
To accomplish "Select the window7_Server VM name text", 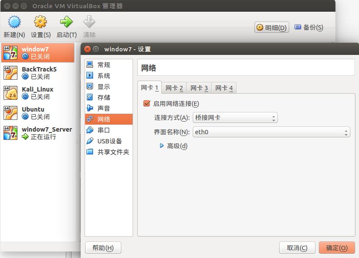I will pos(47,129).
